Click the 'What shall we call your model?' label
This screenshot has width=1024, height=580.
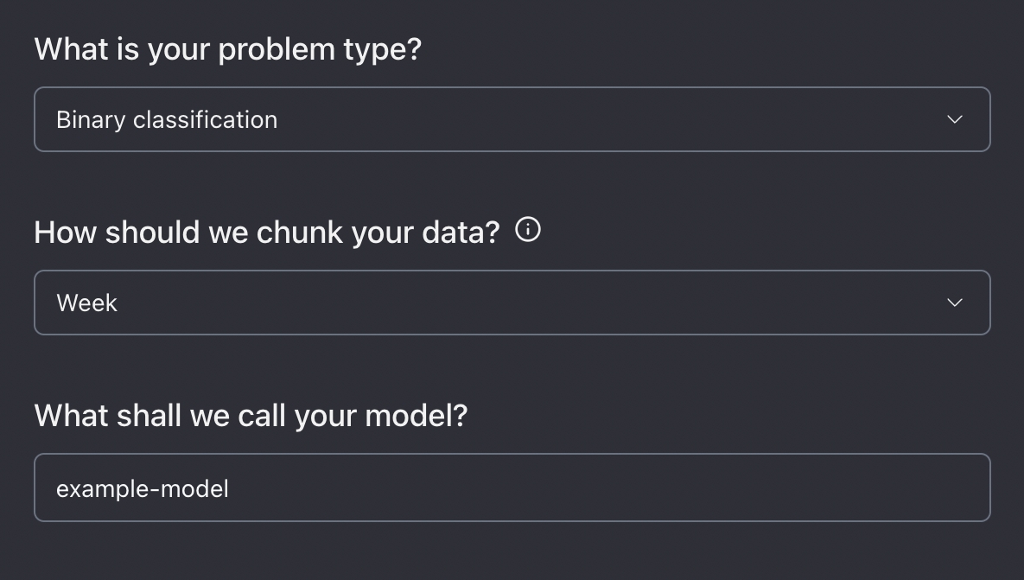(251, 416)
